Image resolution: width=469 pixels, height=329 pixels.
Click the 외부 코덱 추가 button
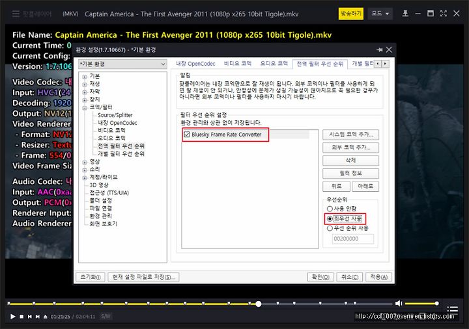point(350,148)
